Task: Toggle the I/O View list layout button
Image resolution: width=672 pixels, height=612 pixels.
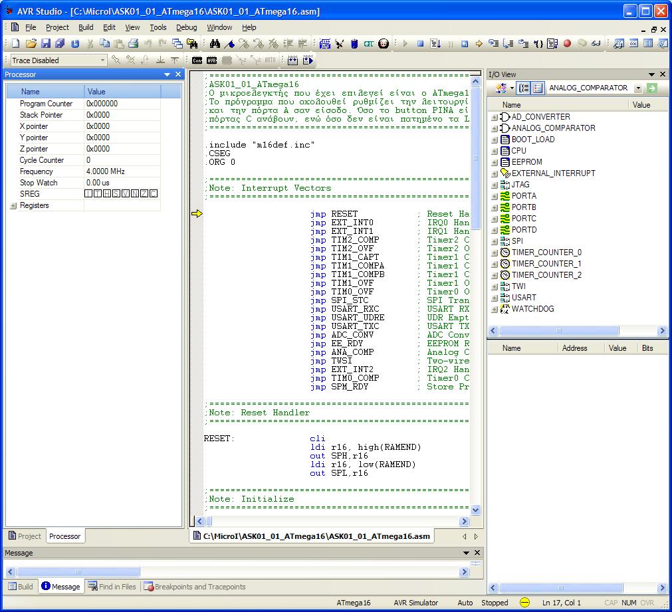Action: [x=538, y=88]
